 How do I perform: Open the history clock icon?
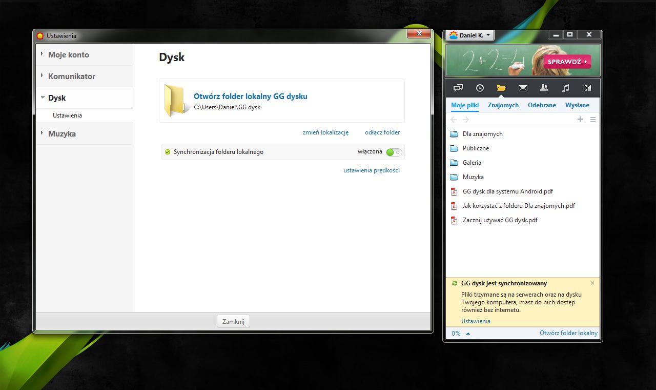click(x=480, y=88)
